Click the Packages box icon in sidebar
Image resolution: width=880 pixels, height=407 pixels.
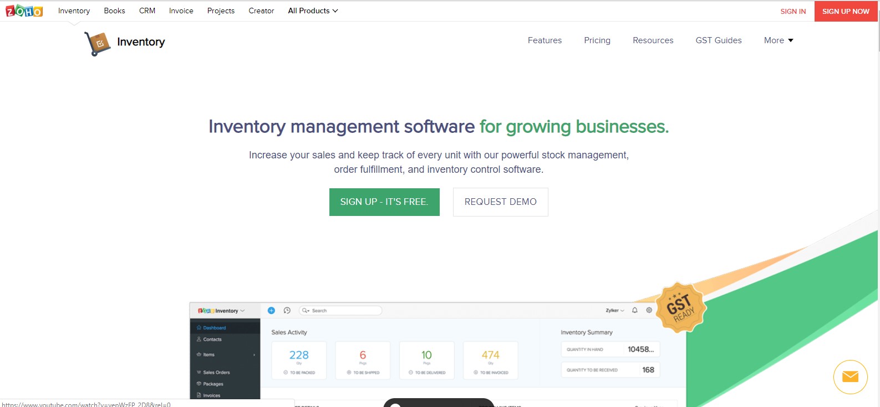tap(199, 384)
